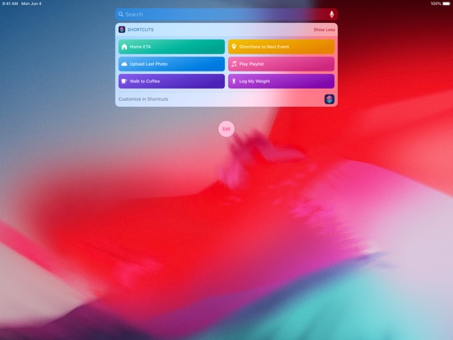Tap the house icon on Home ETA

[x=124, y=47]
